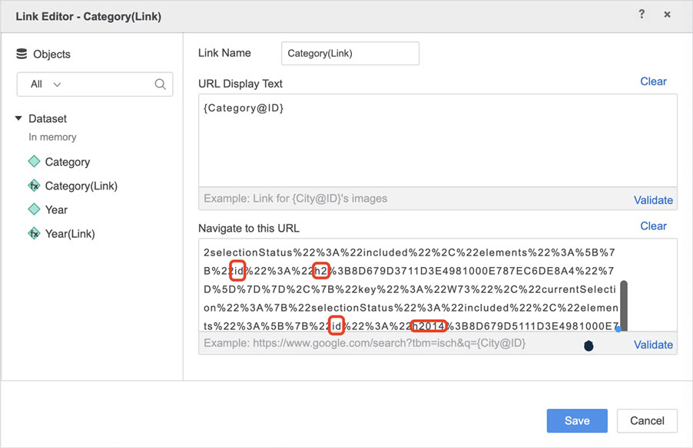Validate the Navigate to this URL field
Viewport: 693px width, 448px height.
coord(653,344)
